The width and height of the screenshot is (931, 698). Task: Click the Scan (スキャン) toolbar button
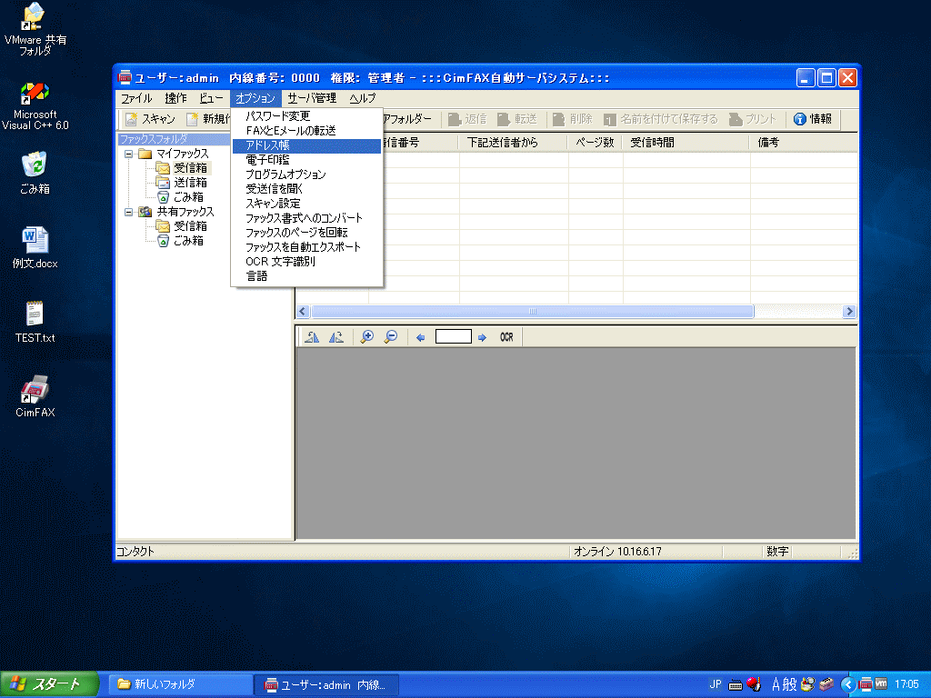(150, 119)
